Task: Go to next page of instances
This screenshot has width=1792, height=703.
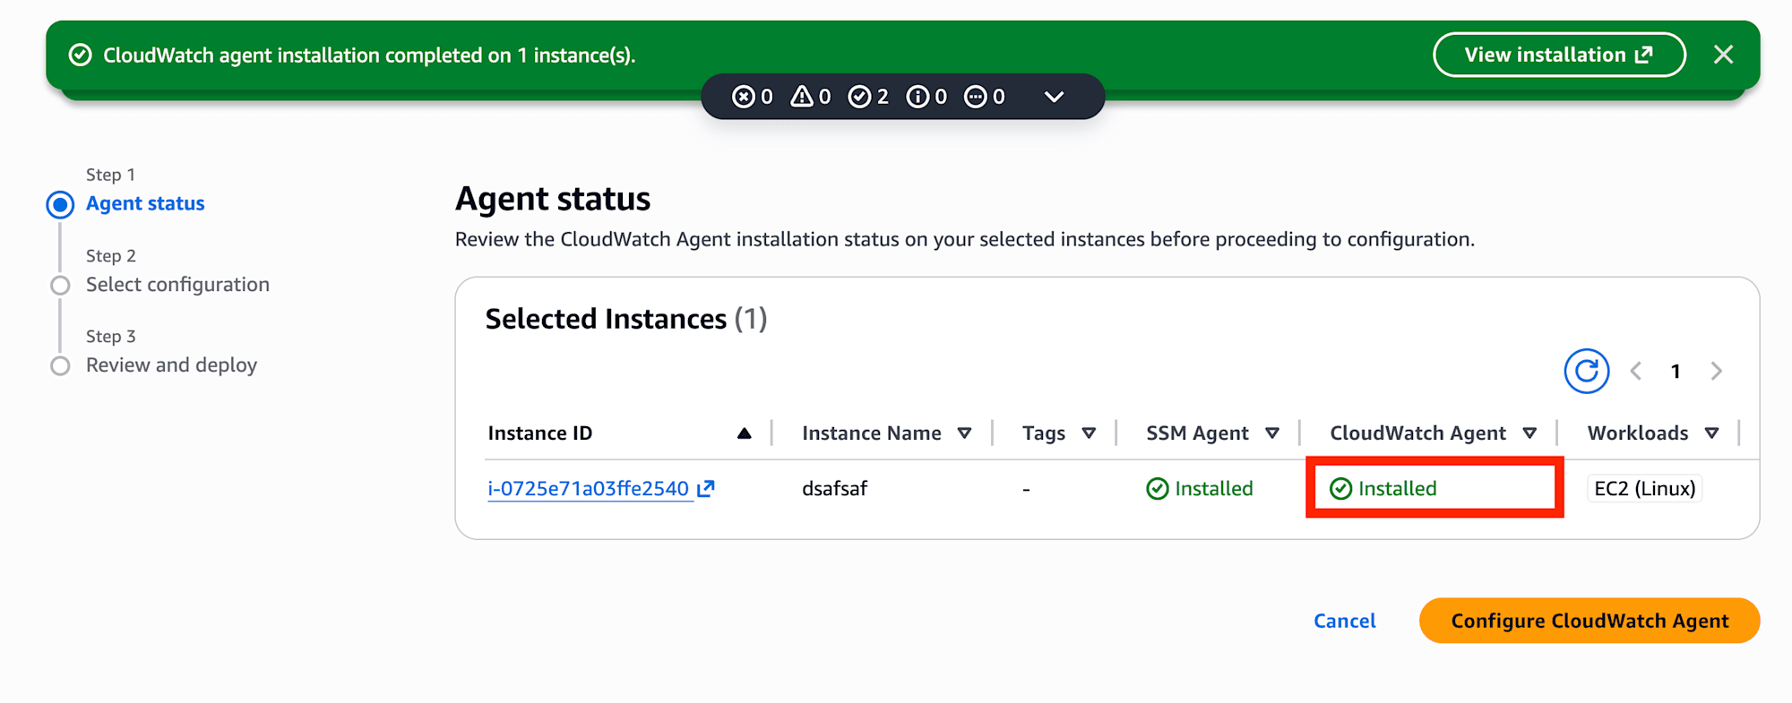Action: click(1716, 371)
